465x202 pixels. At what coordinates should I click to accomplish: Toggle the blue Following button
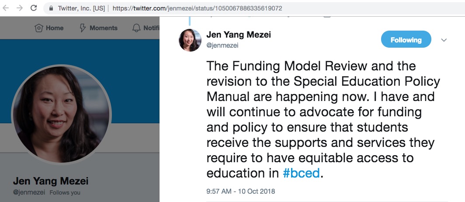406,40
